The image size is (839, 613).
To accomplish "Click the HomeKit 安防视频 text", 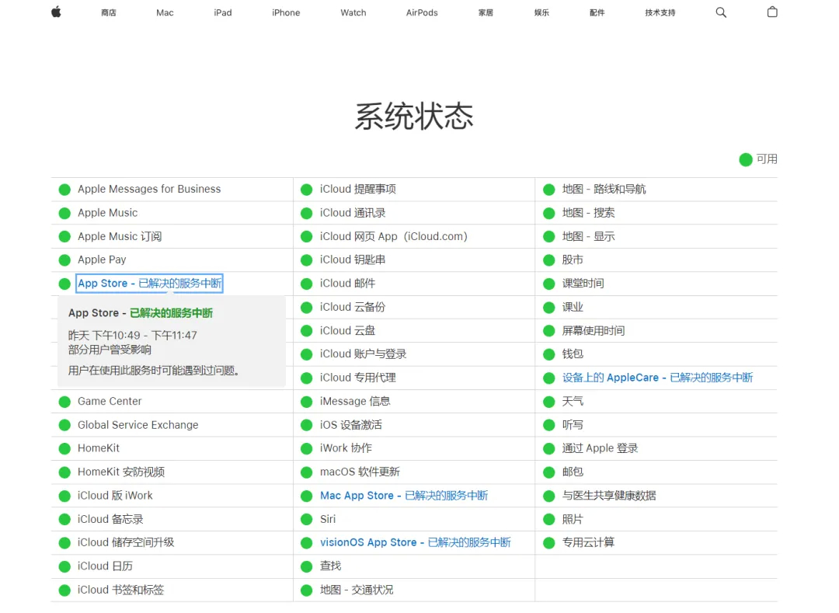I will pos(121,472).
